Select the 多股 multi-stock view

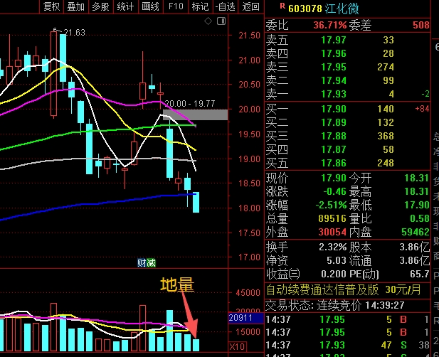(x=100, y=6)
